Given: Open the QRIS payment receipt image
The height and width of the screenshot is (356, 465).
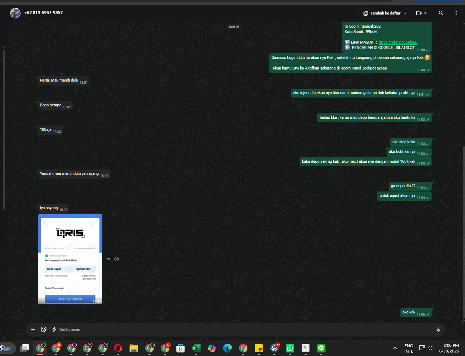Looking at the screenshot, I should pyautogui.click(x=70, y=259).
